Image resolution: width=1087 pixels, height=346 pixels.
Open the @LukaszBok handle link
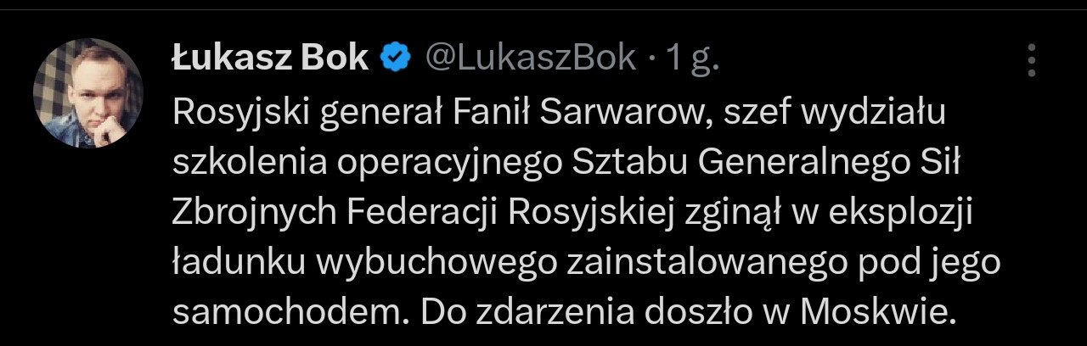coord(529,58)
